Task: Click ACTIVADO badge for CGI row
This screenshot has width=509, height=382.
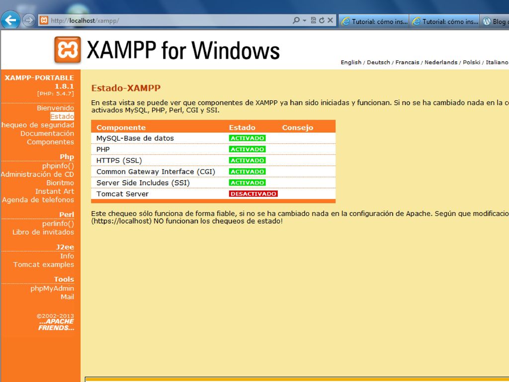Action: pyautogui.click(x=248, y=172)
